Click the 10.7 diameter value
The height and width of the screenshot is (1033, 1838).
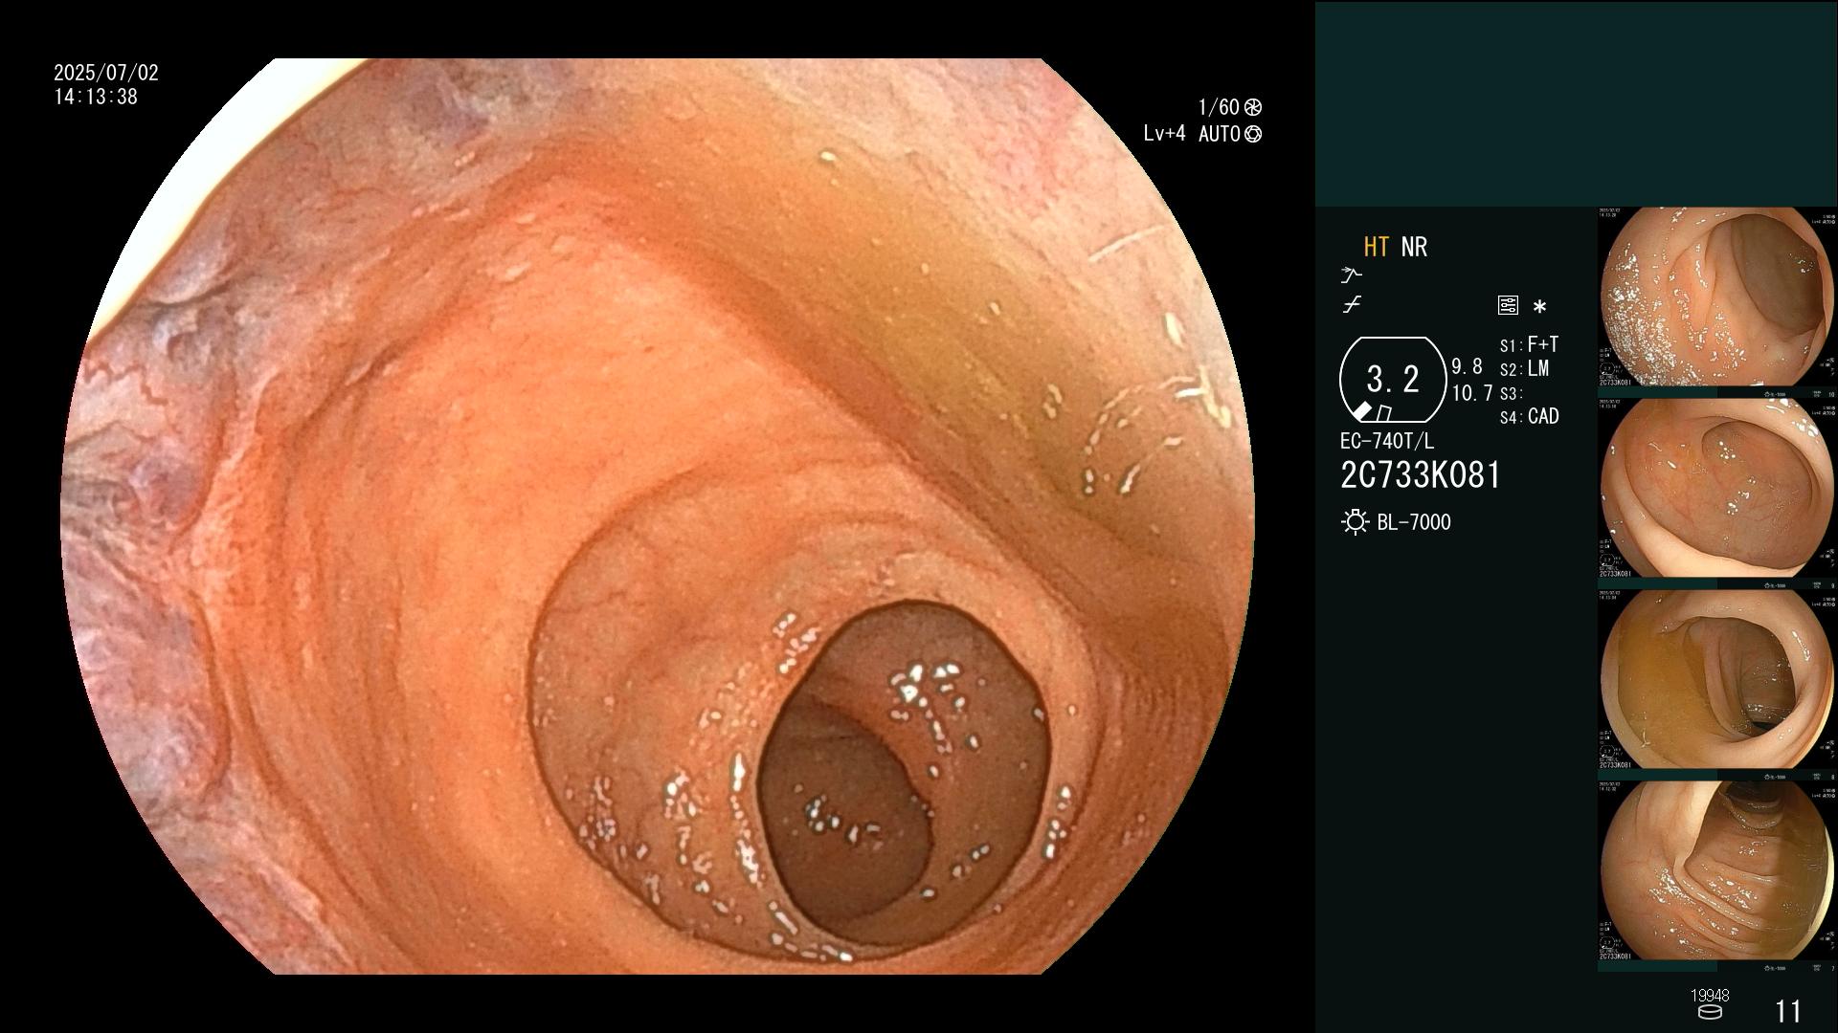(1472, 393)
